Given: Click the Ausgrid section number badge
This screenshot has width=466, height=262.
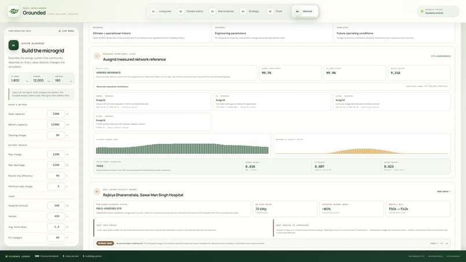Looking at the screenshot, I should (x=97, y=56).
